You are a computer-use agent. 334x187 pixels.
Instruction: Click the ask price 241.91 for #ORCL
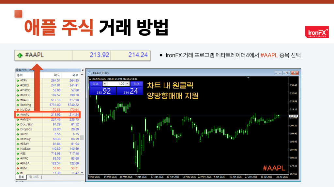click(x=74, y=85)
